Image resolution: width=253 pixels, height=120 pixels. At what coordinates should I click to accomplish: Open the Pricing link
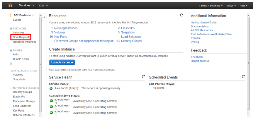point(195,42)
